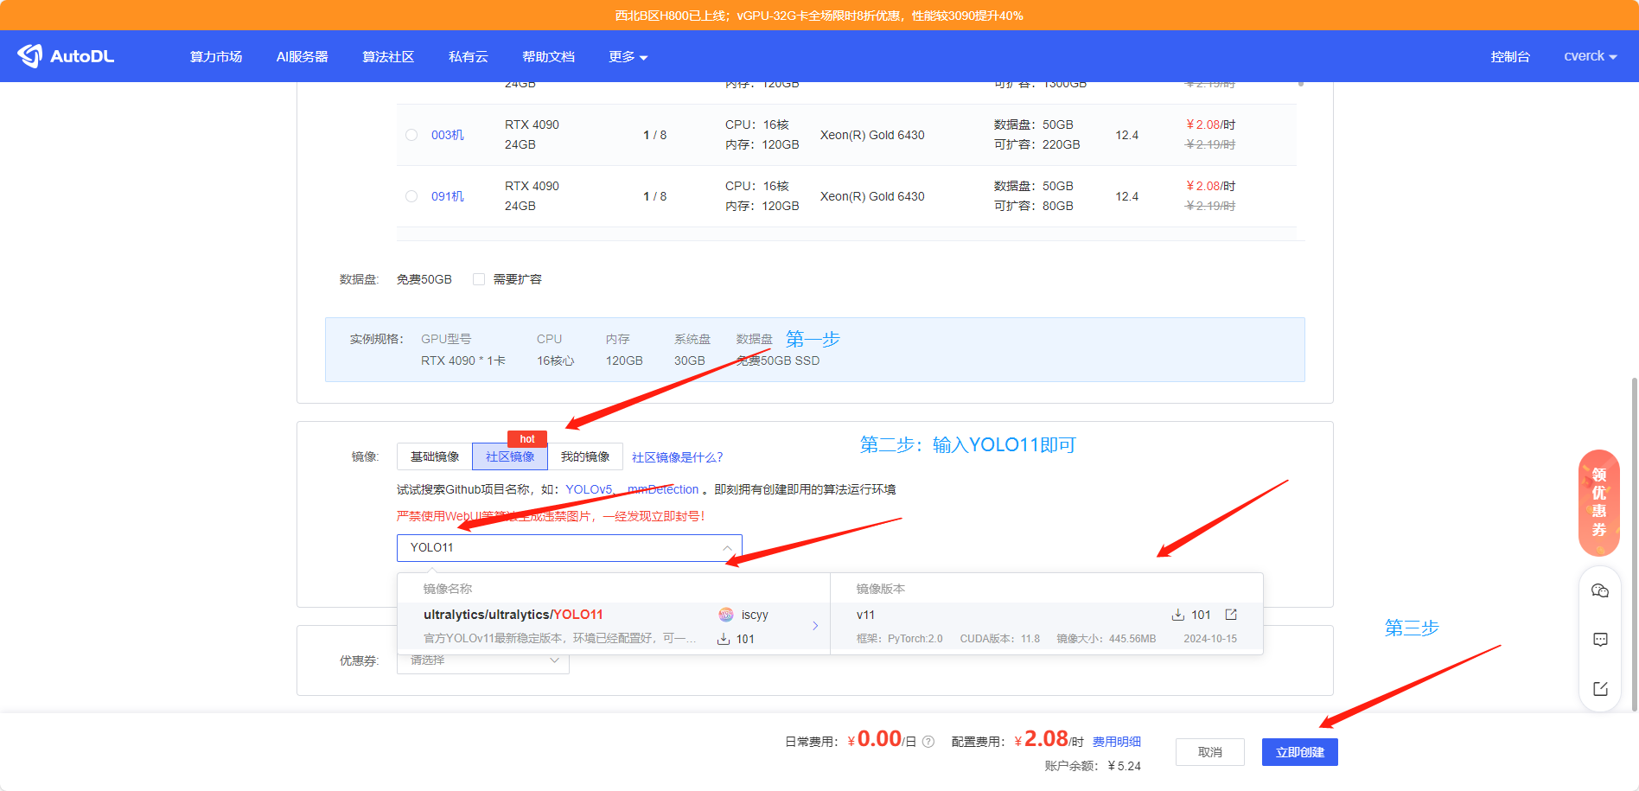Open the feedback message icon

click(x=1600, y=640)
